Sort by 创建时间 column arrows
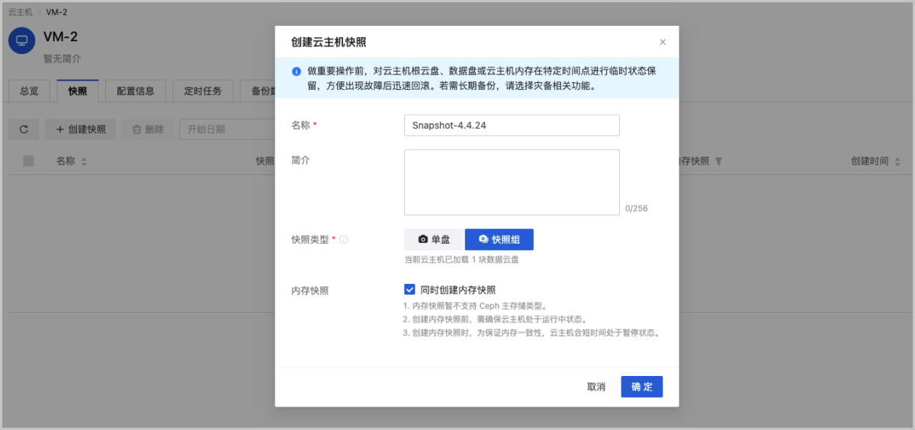This screenshot has width=915, height=430. [897, 161]
